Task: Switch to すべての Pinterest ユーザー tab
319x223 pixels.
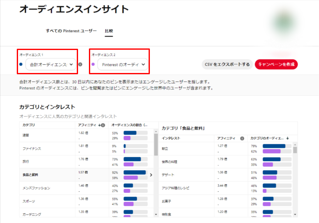Action: click(71, 31)
